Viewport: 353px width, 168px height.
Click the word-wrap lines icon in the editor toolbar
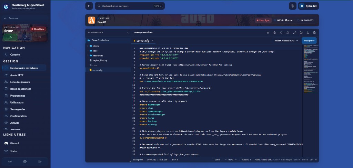pos(268,33)
